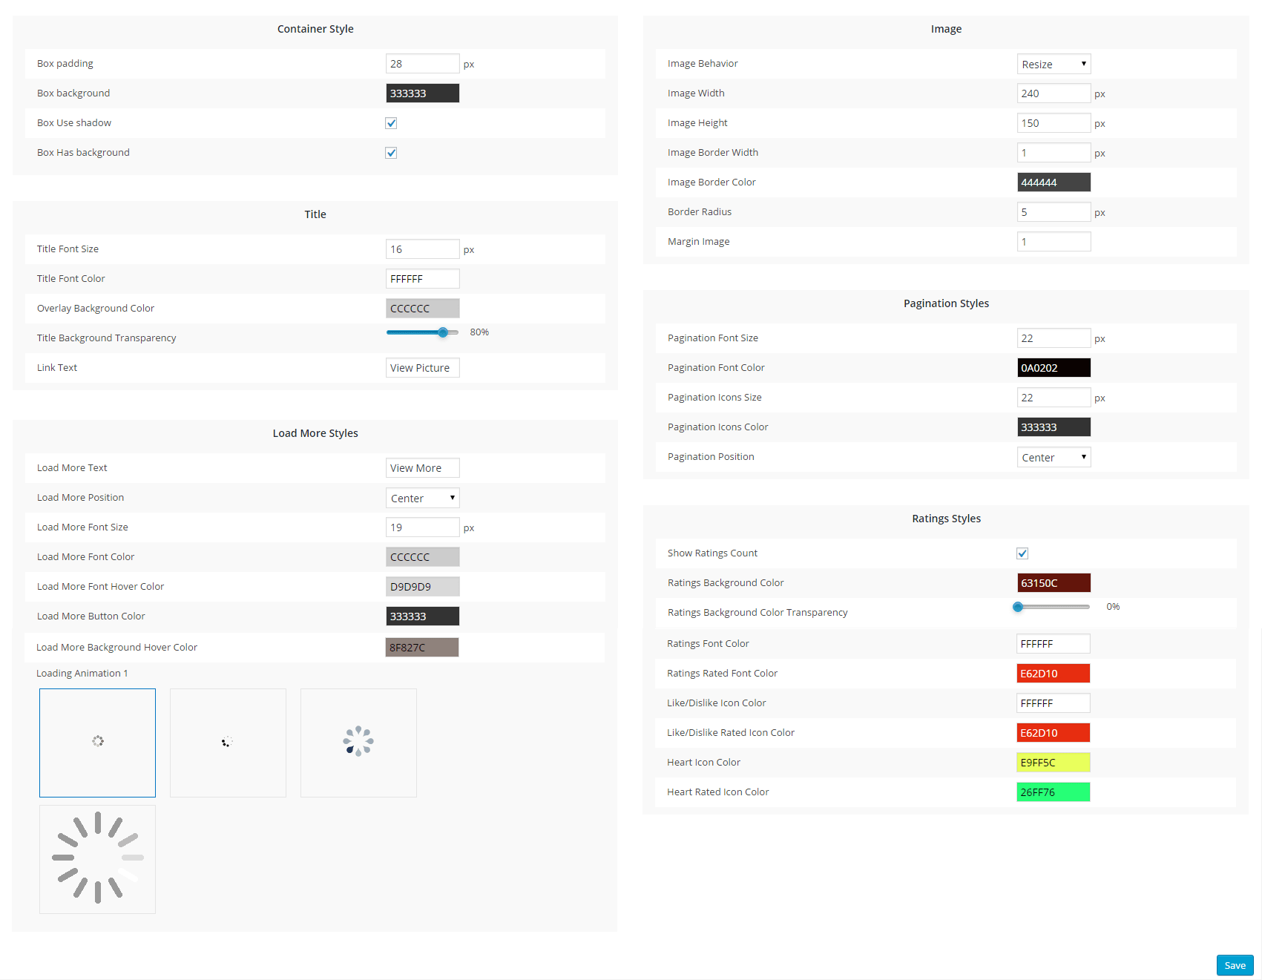Disable the Show Ratings Count checkbox

coord(1022,553)
